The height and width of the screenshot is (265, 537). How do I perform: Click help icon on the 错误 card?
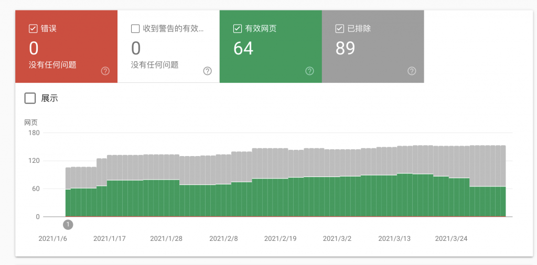click(105, 71)
